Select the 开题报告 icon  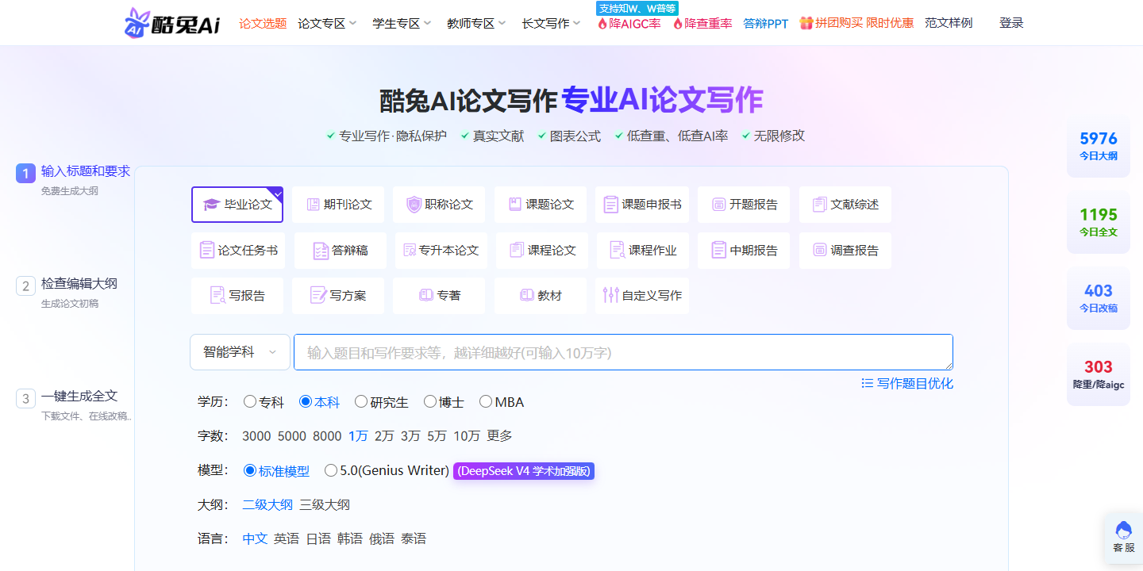[718, 205]
